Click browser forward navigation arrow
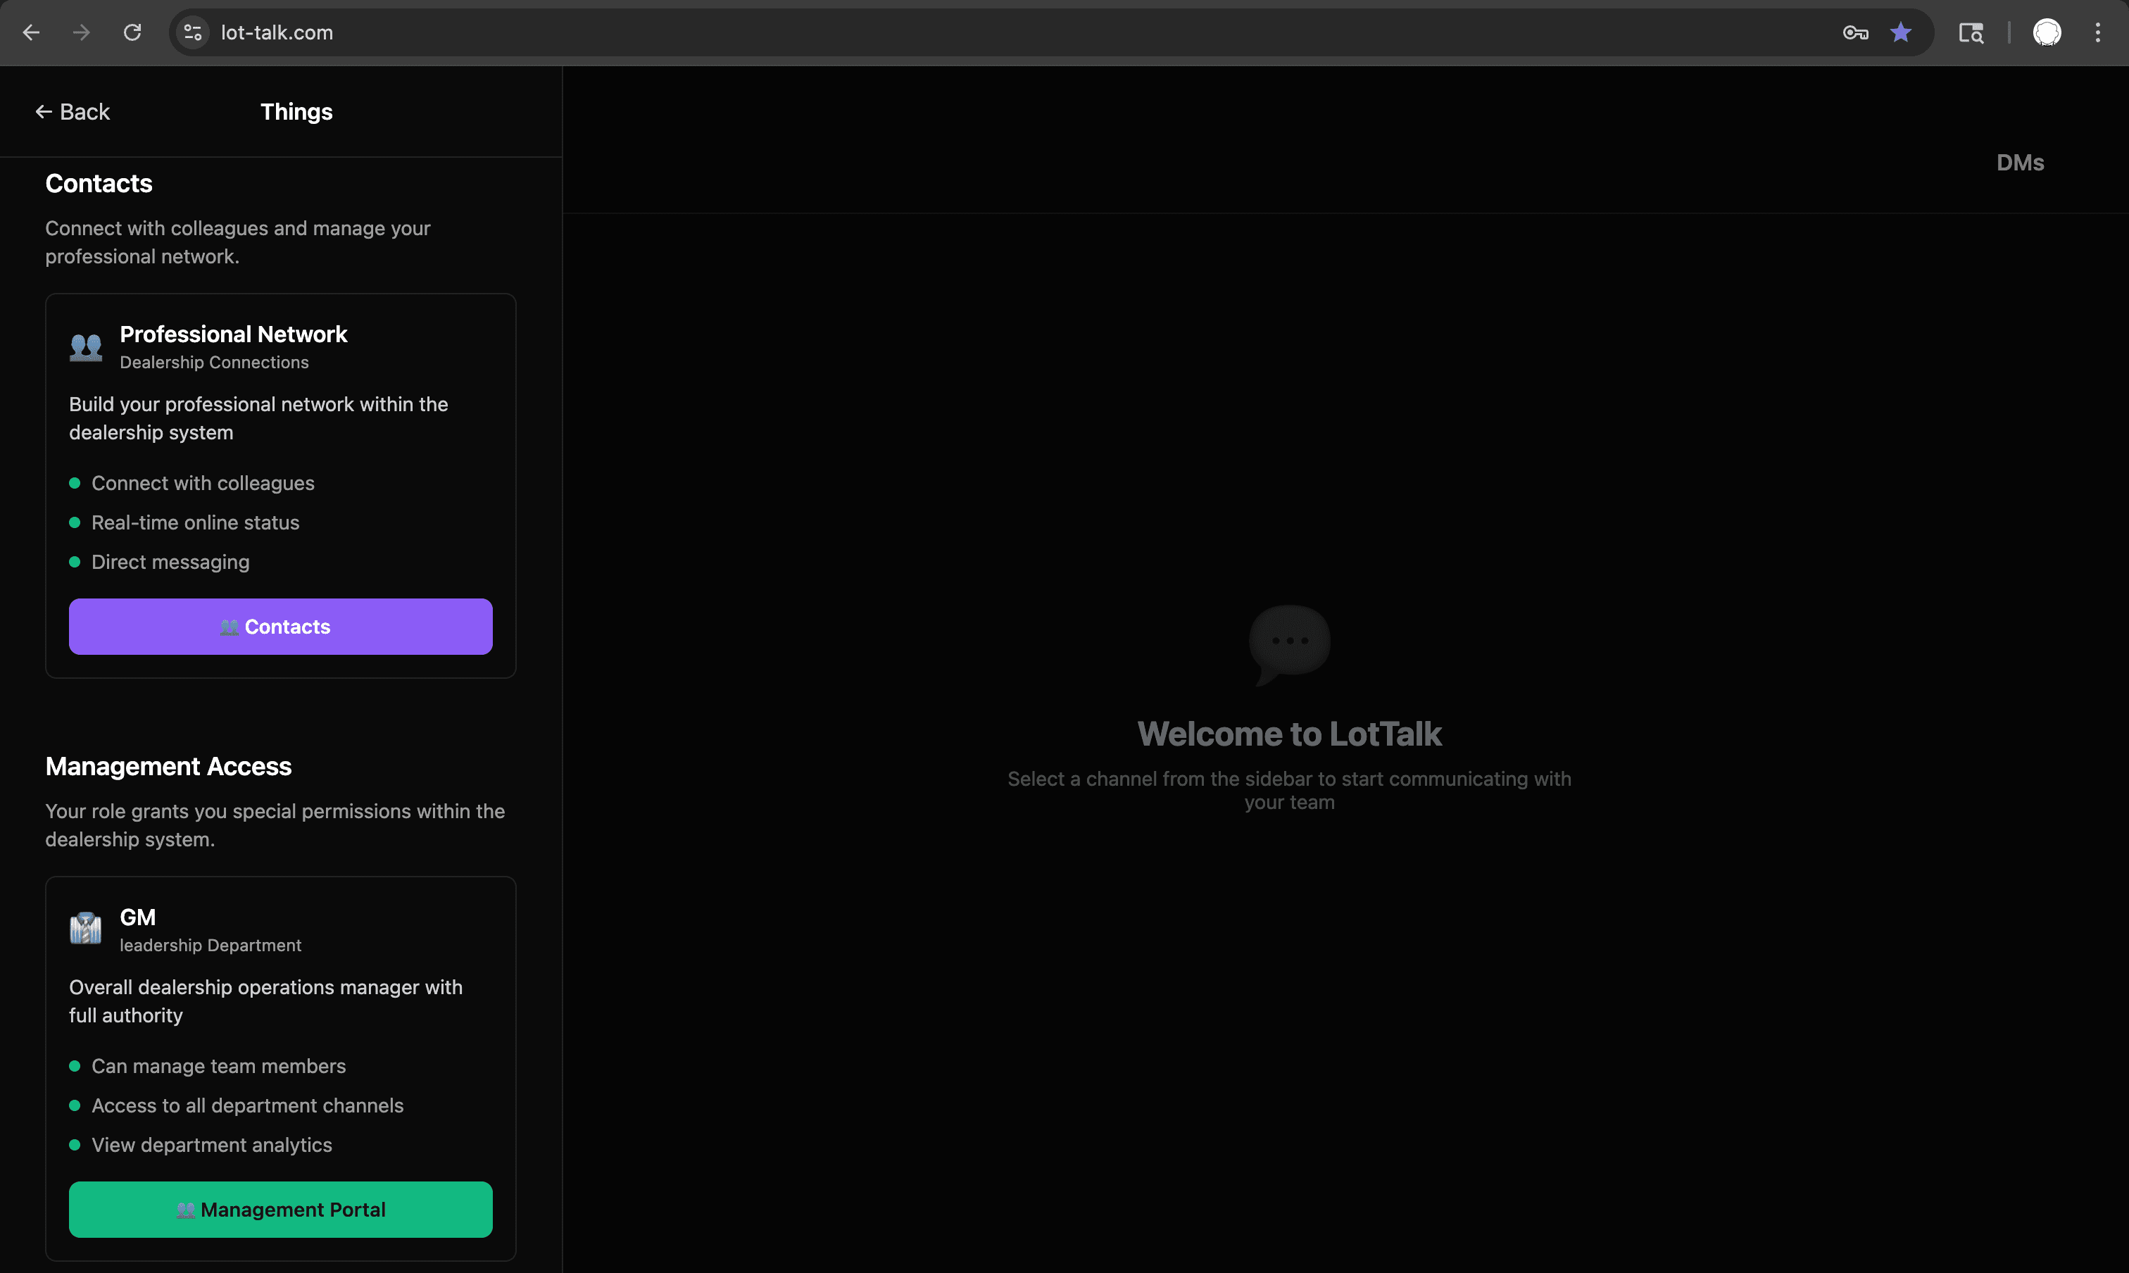Image resolution: width=2129 pixels, height=1273 pixels. pos(82,32)
